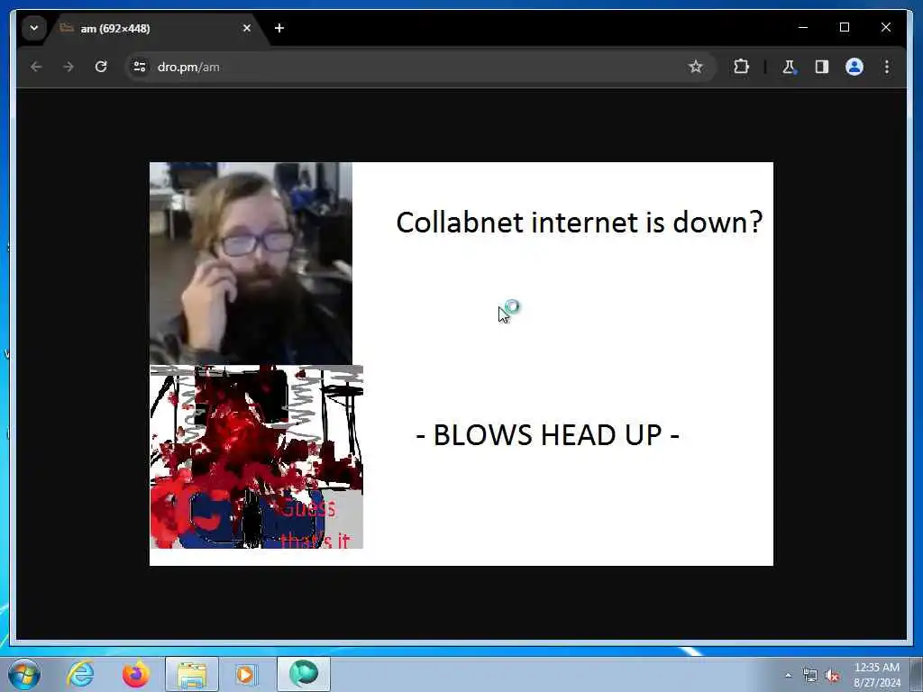
Task: Open the tab search dropdown arrow
Action: (34, 28)
